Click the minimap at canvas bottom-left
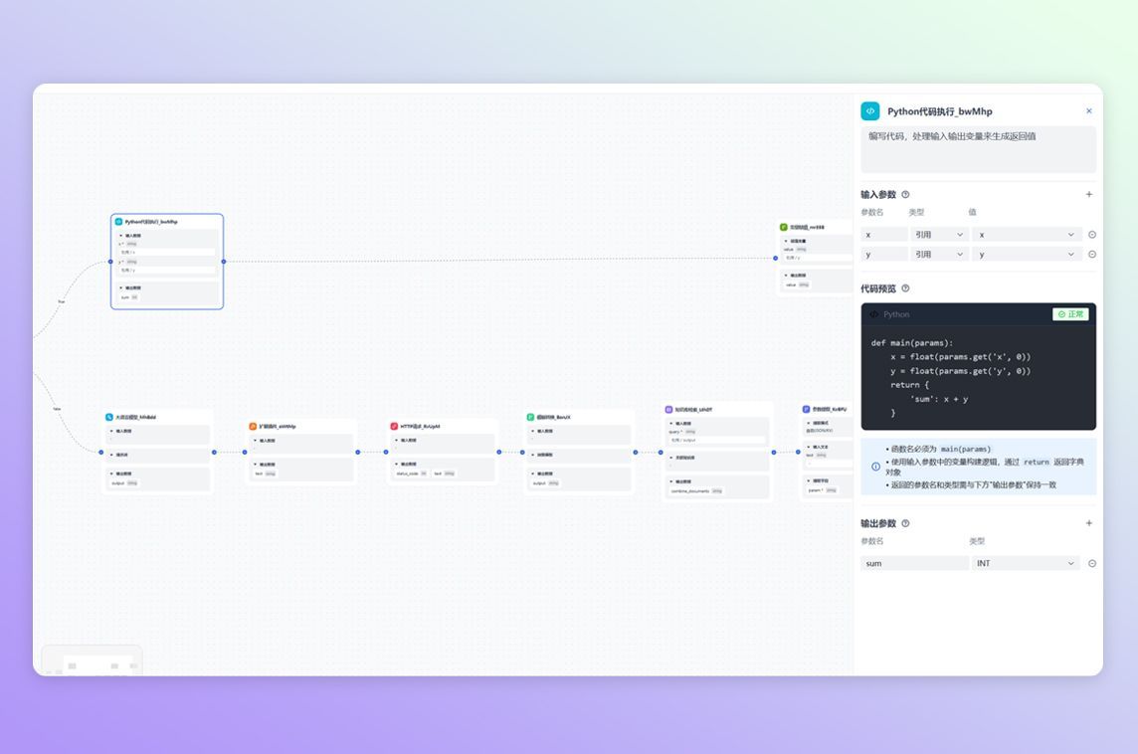1138x754 pixels. pos(93,660)
